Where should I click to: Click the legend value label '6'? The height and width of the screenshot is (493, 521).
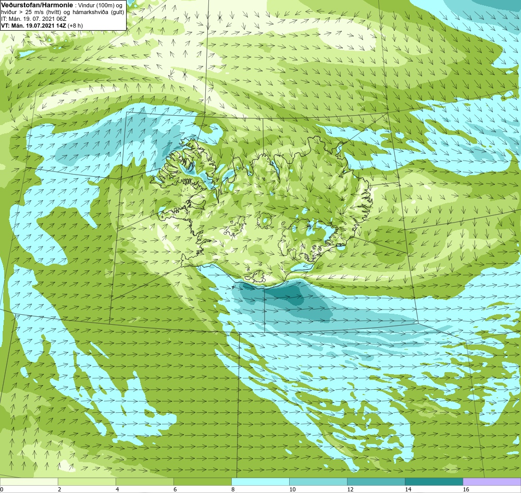175,489
